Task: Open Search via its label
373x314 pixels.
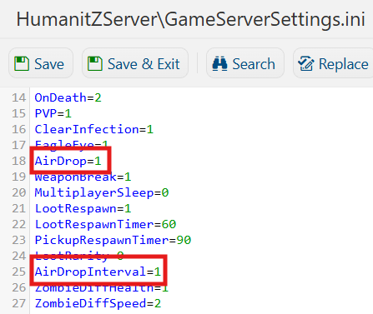Action: click(254, 64)
